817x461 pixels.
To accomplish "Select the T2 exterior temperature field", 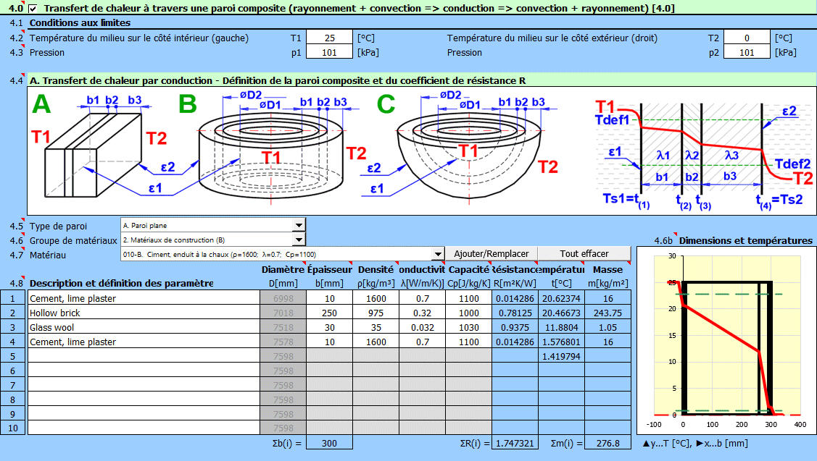I will click(x=747, y=38).
